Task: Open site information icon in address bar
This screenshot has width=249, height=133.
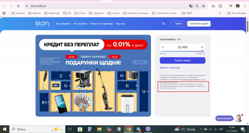Action: tap(27, 6)
